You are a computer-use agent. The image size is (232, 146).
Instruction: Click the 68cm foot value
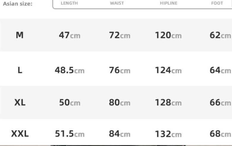click(x=220, y=134)
